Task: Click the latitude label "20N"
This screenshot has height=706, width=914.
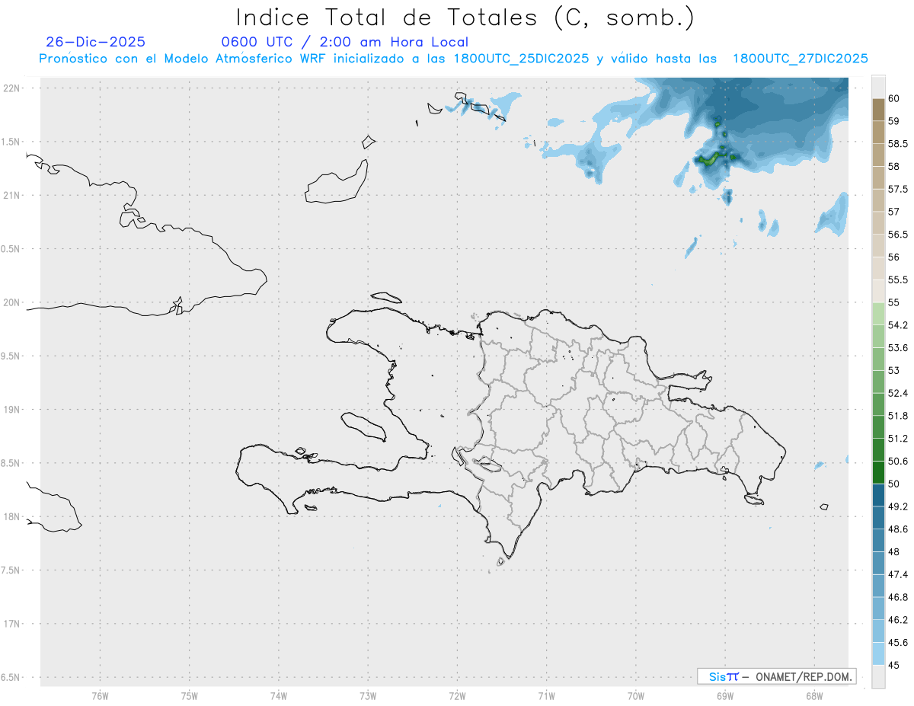Action: [x=13, y=302]
